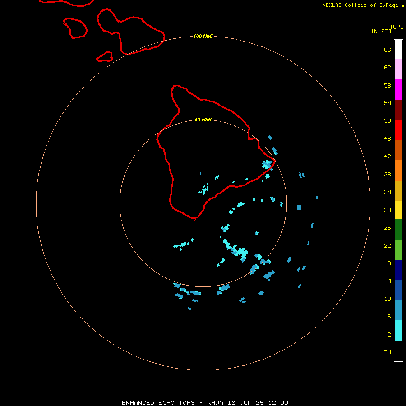Viewport: 406px width, 406px height.
Task: Click the cyan swatch near 2
Action: [398, 331]
